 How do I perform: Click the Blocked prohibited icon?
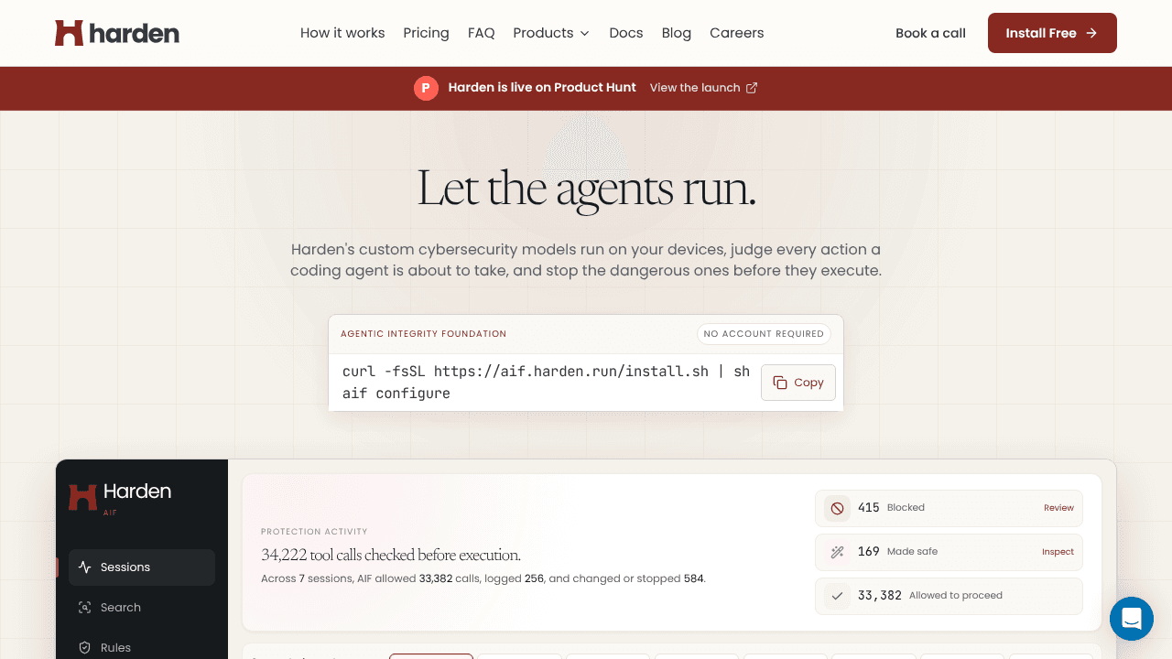click(837, 508)
